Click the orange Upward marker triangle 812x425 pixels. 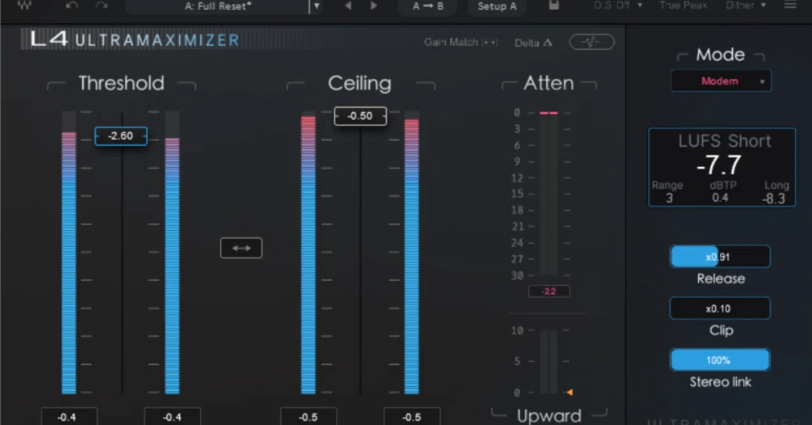click(x=570, y=393)
